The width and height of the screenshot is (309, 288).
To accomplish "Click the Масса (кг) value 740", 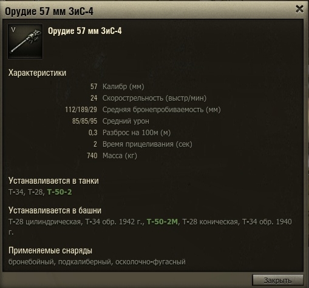I will 92,156.
